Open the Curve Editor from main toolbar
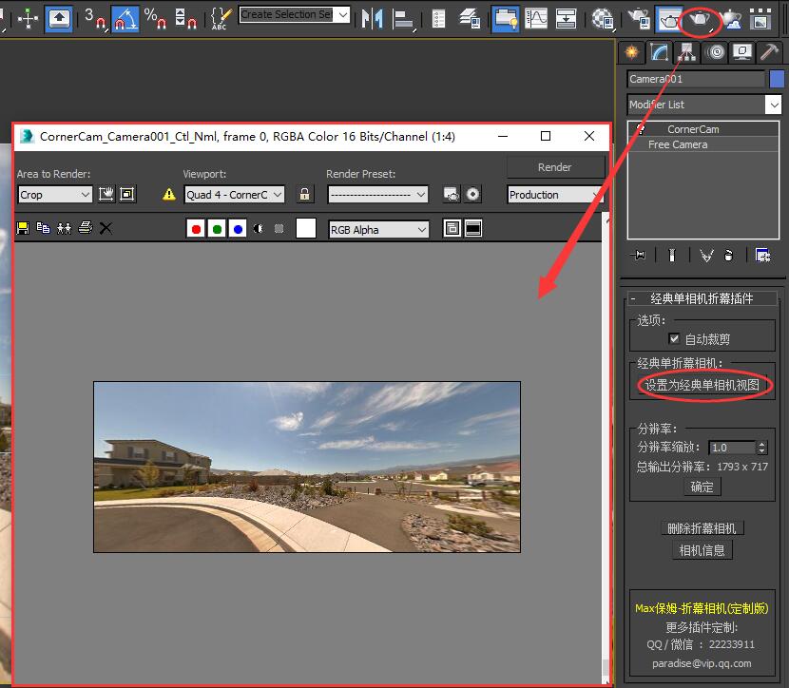 536,17
